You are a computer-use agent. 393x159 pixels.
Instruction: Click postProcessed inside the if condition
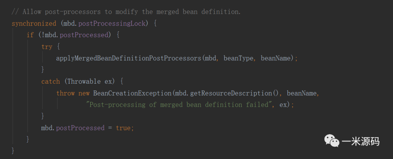84,35
